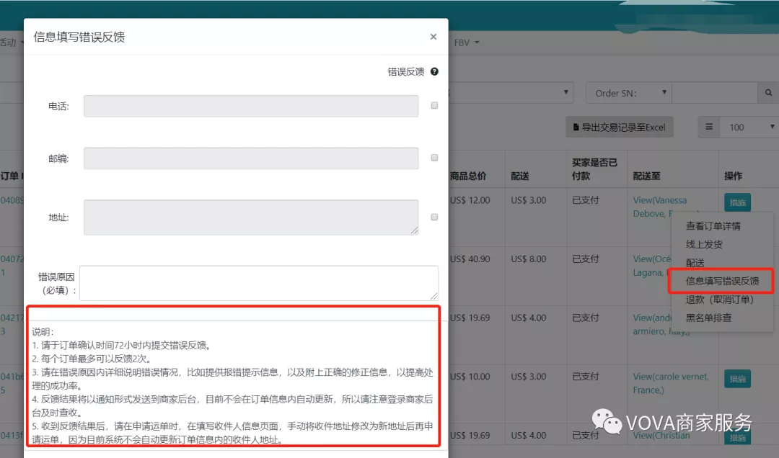Tick the 地址 error checkbox
This screenshot has width=779, height=458.
[434, 217]
